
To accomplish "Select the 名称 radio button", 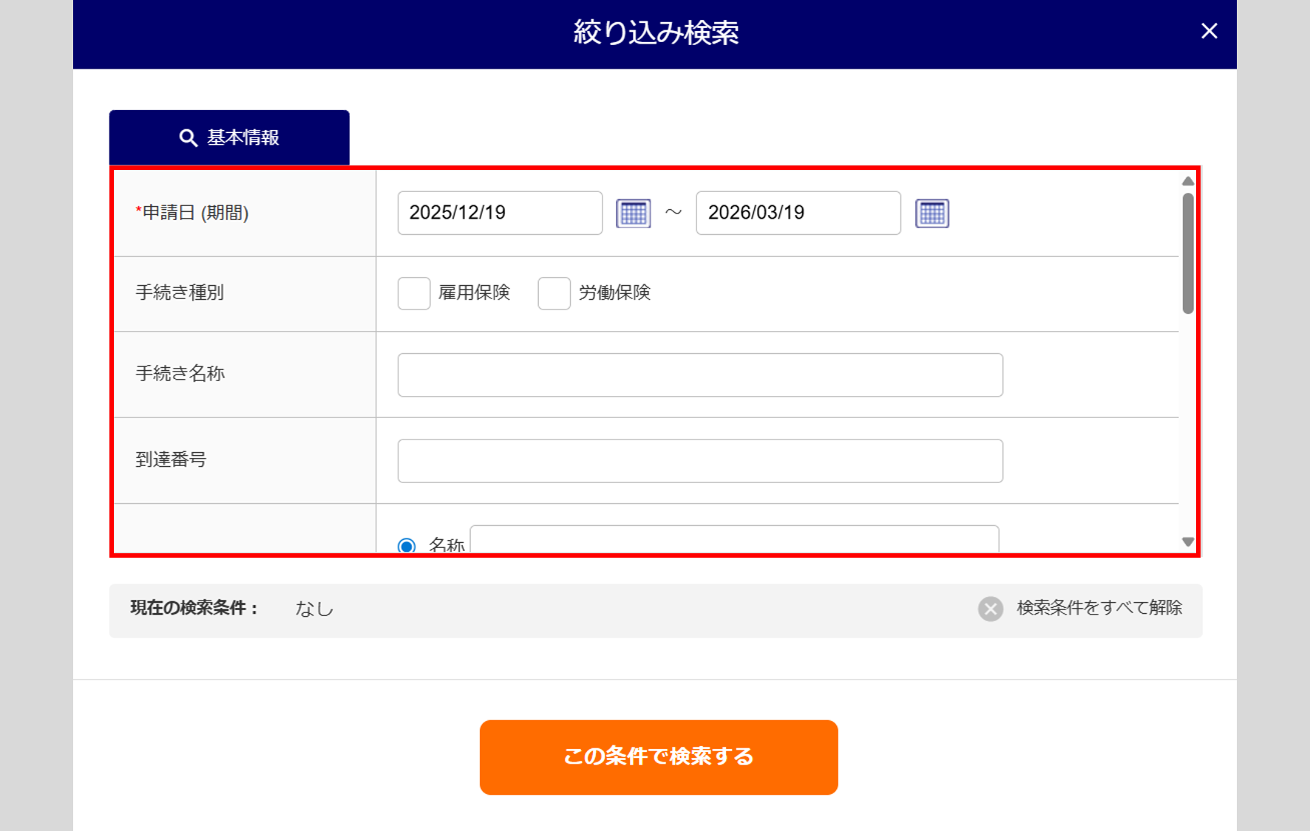I will [x=407, y=546].
